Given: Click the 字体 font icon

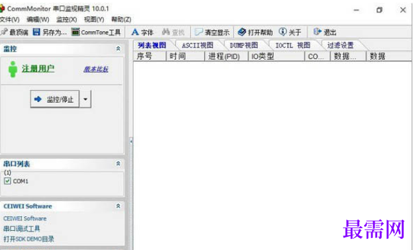Looking at the screenshot, I should tap(135, 32).
